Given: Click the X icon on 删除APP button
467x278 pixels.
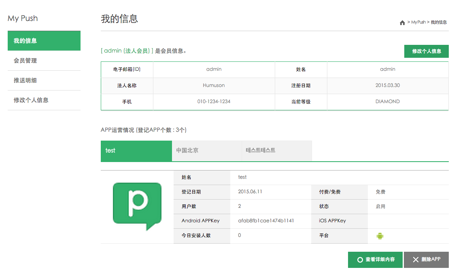Looking at the screenshot, I should coord(416,260).
